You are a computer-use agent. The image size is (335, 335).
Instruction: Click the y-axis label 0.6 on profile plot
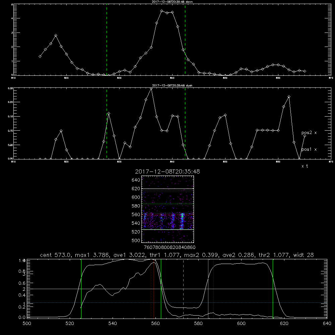point(22,283)
